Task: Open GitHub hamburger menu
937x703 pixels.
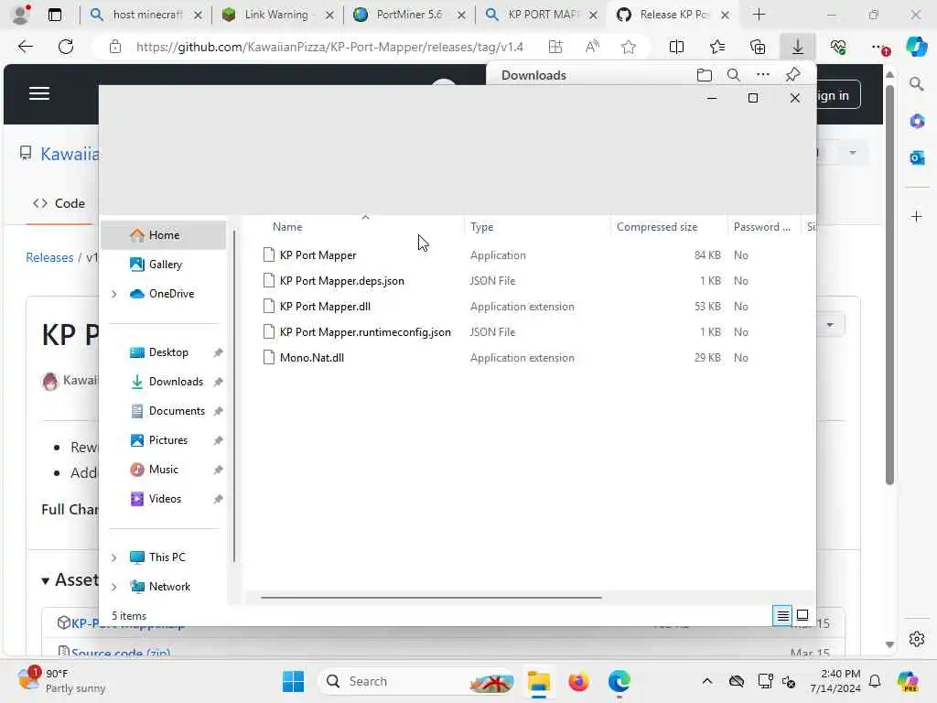Action: coord(38,94)
